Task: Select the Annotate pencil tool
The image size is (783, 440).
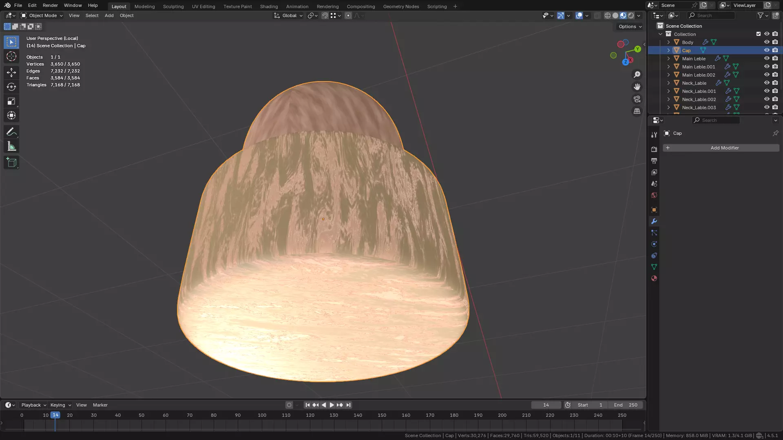Action: click(x=11, y=132)
